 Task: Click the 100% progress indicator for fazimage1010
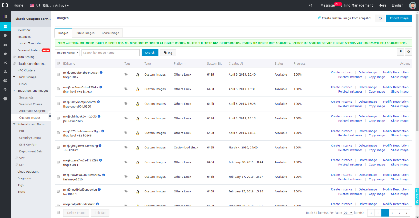tap(297, 176)
